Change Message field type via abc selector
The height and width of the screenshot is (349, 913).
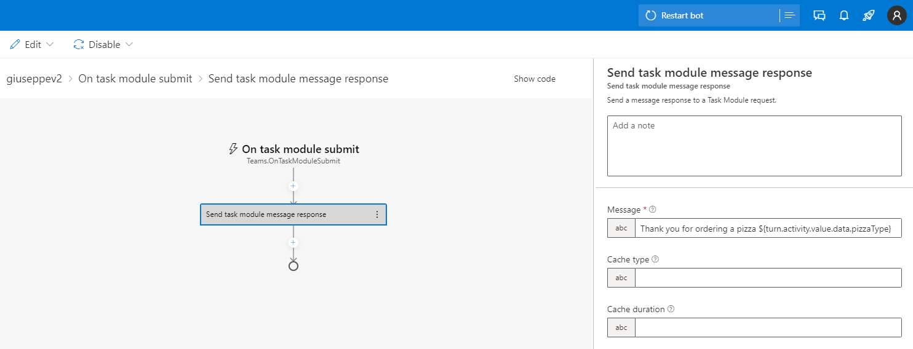click(x=621, y=228)
